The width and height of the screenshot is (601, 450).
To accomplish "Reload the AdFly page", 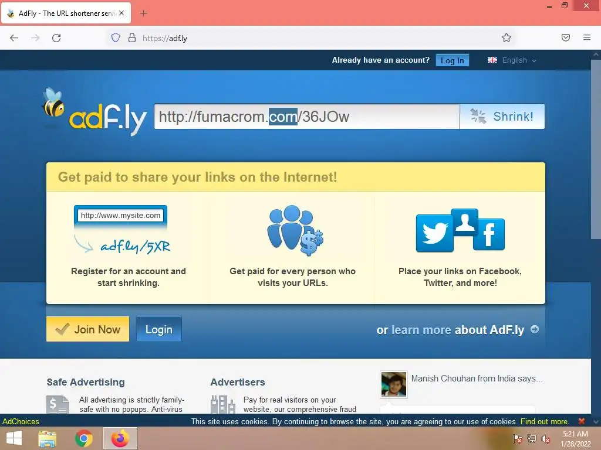I will pos(56,38).
